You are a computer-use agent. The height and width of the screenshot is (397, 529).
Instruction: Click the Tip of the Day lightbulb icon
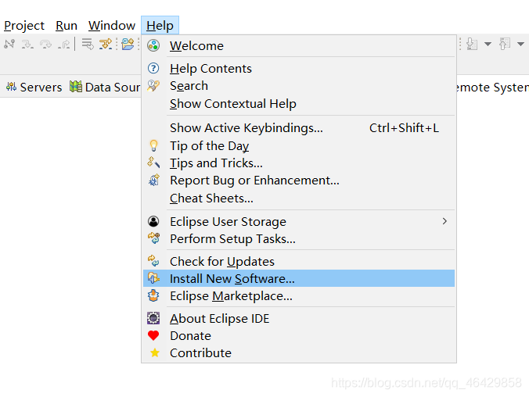click(x=153, y=145)
